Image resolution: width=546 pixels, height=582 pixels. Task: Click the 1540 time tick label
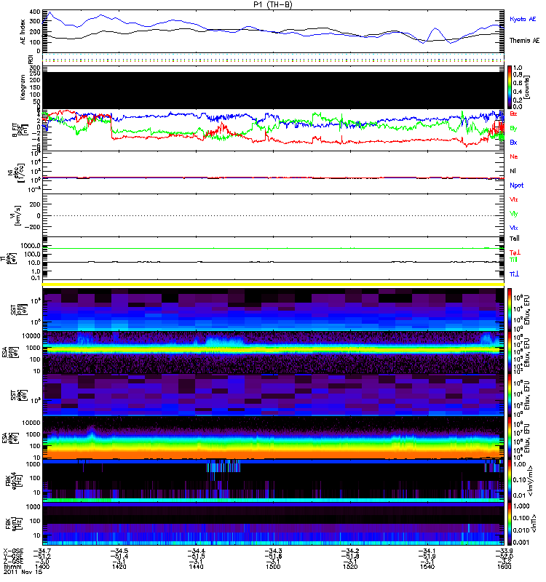[427, 567]
